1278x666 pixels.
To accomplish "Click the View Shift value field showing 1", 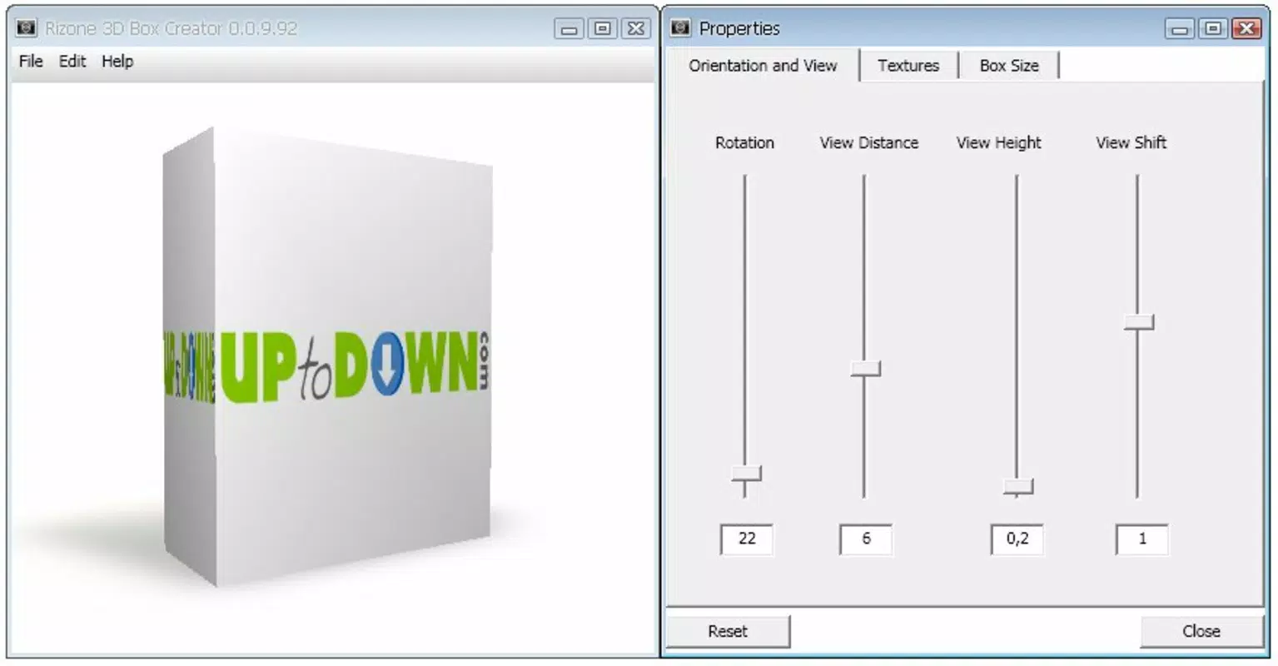I will point(1142,539).
